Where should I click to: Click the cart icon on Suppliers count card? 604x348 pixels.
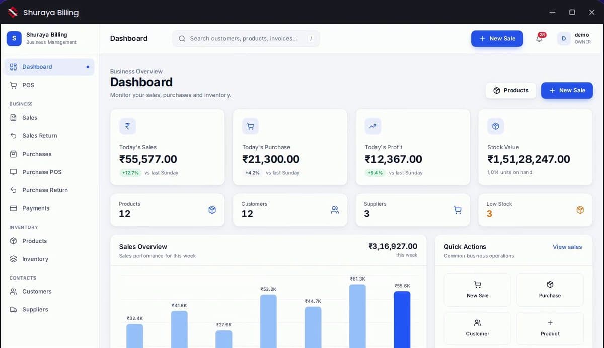(x=458, y=210)
